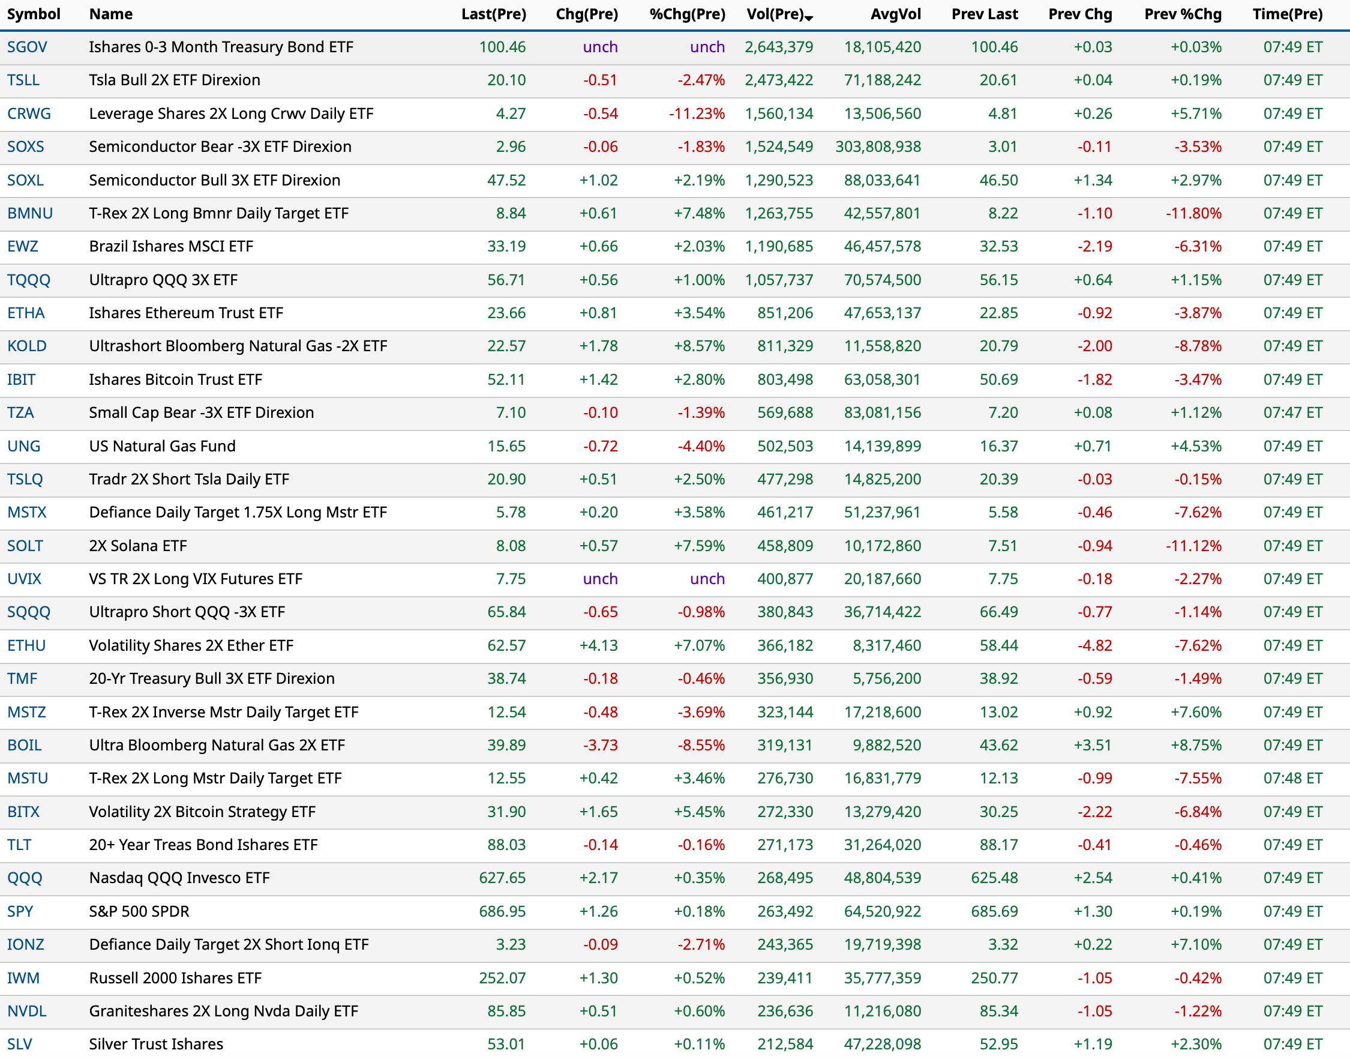The width and height of the screenshot is (1350, 1059).
Task: Click the sort arrow beside Vol(Pre) header
Action: 809,17
